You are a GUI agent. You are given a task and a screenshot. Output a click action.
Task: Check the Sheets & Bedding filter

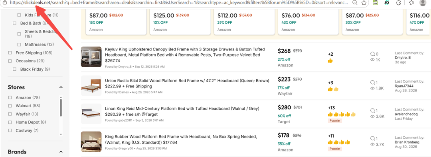coord(19,34)
